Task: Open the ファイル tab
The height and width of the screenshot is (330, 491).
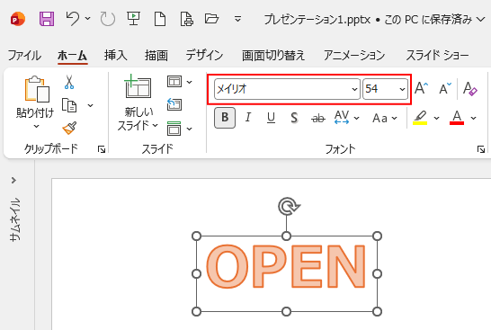Action: coord(24,56)
